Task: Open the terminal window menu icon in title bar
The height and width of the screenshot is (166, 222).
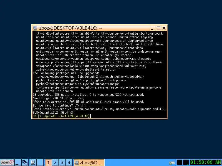Action: (x=35, y=28)
